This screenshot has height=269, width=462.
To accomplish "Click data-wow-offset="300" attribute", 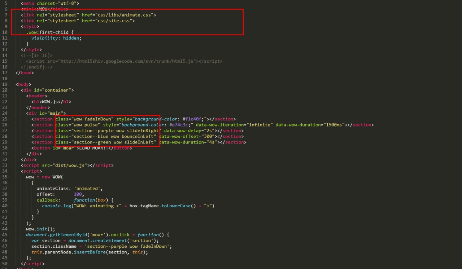I will 187,136.
